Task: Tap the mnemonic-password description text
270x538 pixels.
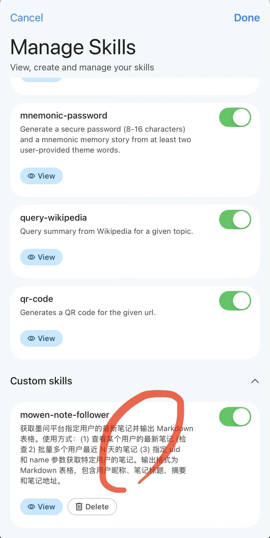Action: (105, 139)
